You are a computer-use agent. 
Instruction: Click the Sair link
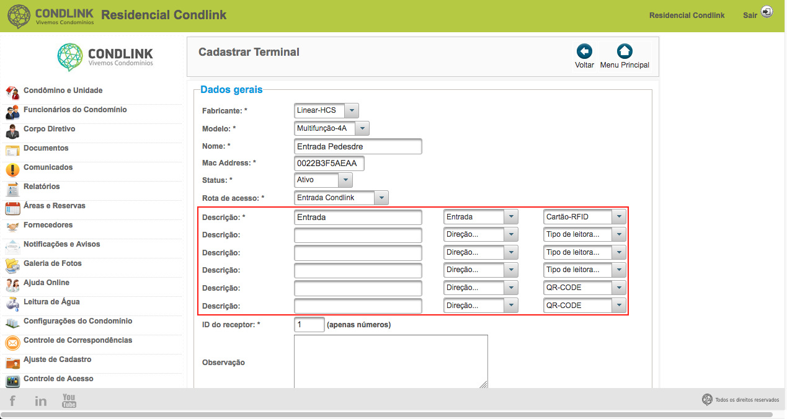pyautogui.click(x=750, y=15)
